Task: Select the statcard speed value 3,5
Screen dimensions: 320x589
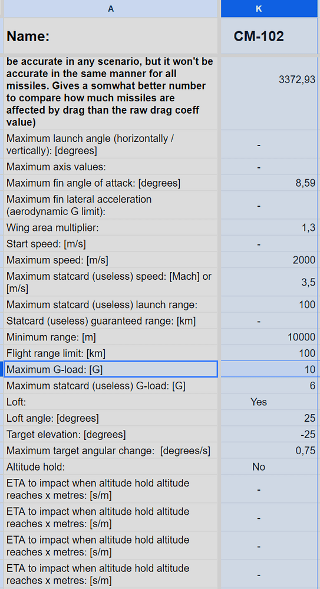Action: (269, 282)
